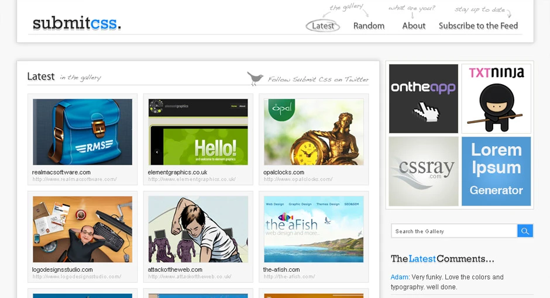Open the ontheapp sponsor ad
The width and height of the screenshot is (550, 298).
(x=424, y=98)
